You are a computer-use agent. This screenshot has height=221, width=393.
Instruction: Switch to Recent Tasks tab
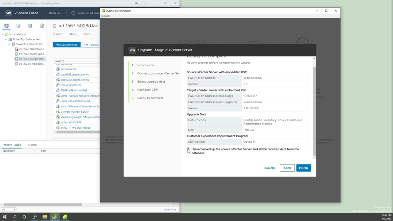point(12,145)
